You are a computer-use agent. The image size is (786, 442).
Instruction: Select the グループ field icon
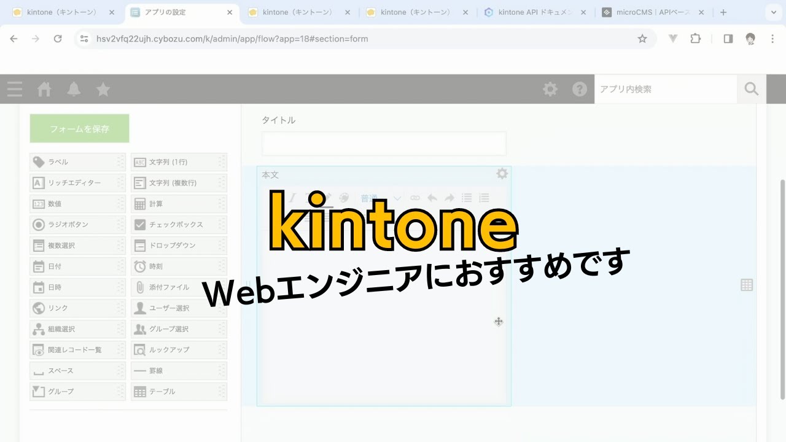click(39, 392)
